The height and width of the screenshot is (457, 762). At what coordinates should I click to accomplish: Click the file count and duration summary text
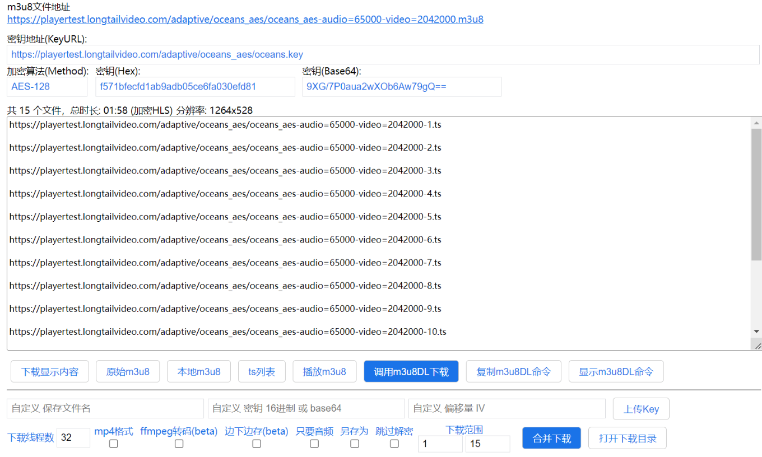pos(130,110)
